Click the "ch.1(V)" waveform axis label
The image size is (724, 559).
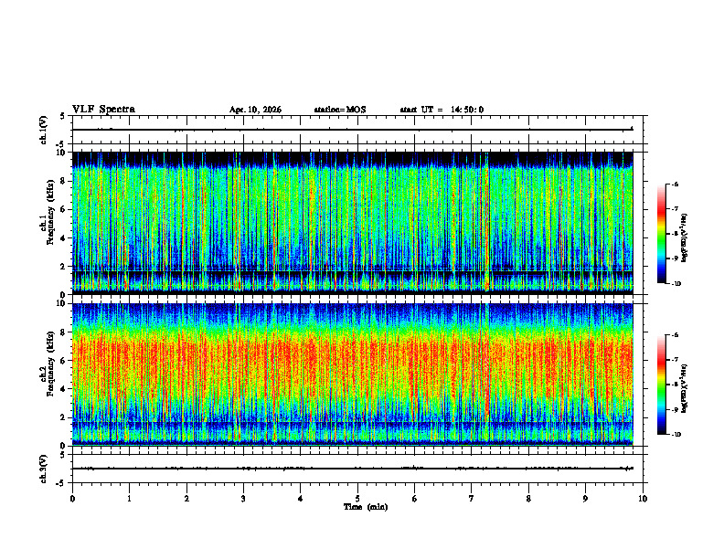point(43,130)
